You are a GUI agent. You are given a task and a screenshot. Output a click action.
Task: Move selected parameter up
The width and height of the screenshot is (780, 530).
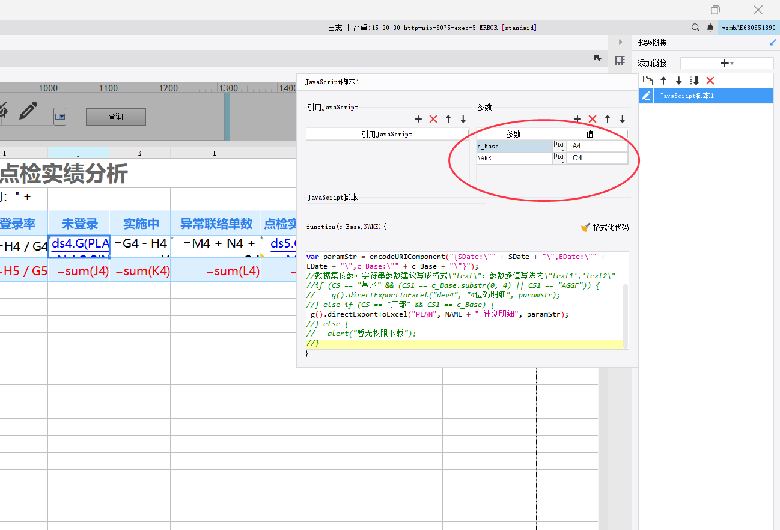pyautogui.click(x=608, y=120)
